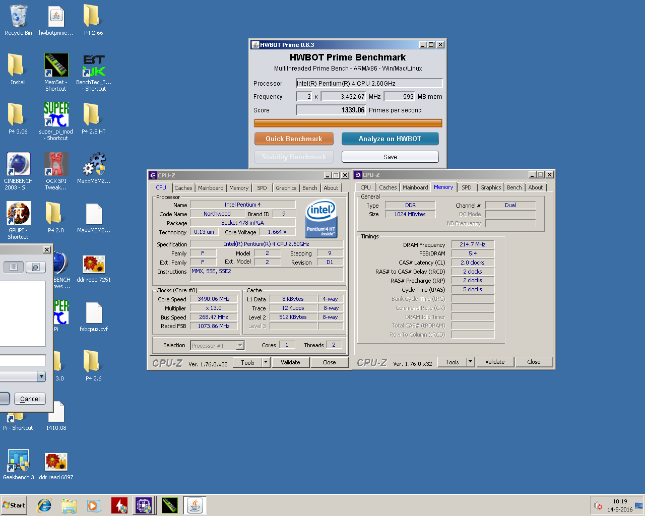645x516 pixels.
Task: Switch to Java HWBOT Prime taskbar button
Action: click(x=195, y=505)
